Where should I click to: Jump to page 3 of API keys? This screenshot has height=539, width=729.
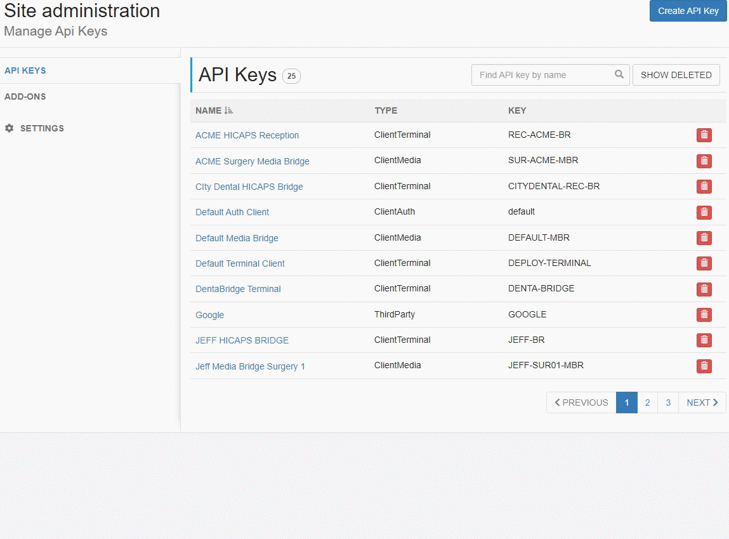point(668,403)
